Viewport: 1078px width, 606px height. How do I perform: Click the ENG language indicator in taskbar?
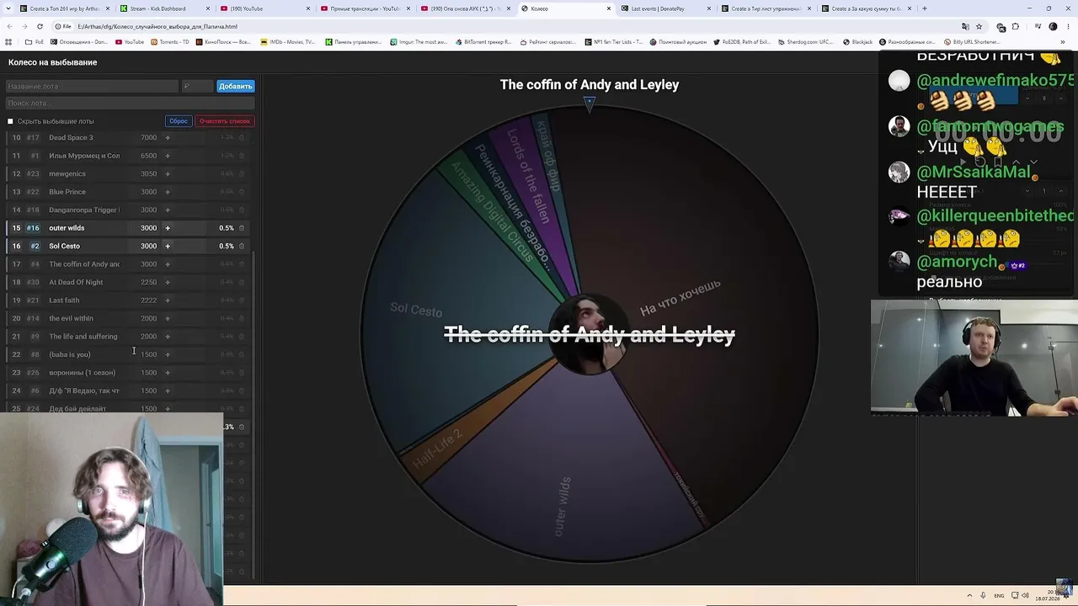(x=998, y=596)
